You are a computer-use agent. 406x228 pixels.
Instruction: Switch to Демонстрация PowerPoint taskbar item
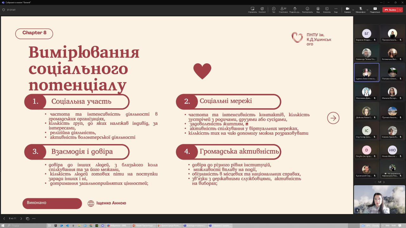pyautogui.click(x=169, y=225)
